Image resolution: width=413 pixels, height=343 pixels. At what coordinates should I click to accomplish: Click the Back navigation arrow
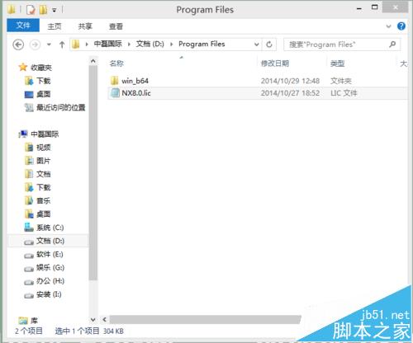pos(18,45)
